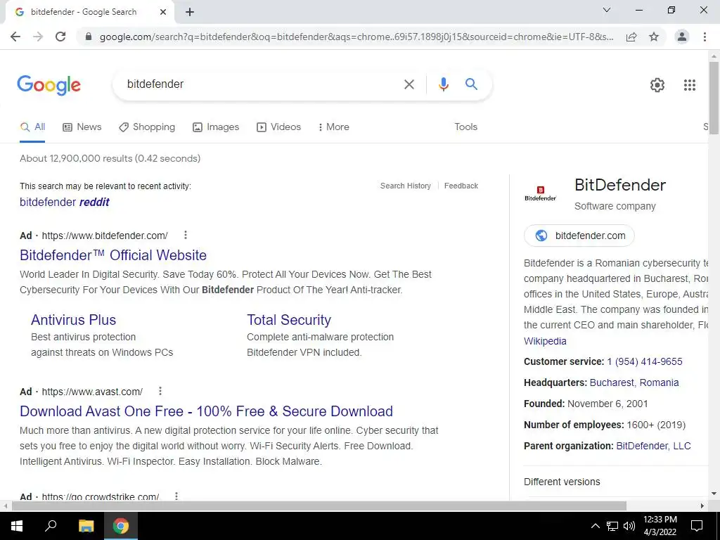The image size is (720, 540).
Task: Click the Number of employees: 1600+ text
Action: point(605,425)
